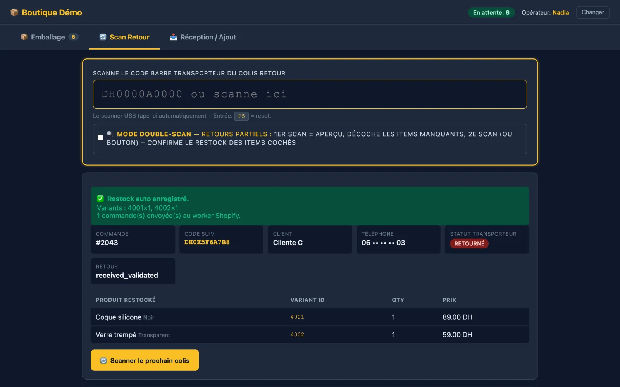This screenshot has width=620, height=387.
Task: Click client name Cliente C
Action: (x=288, y=243)
